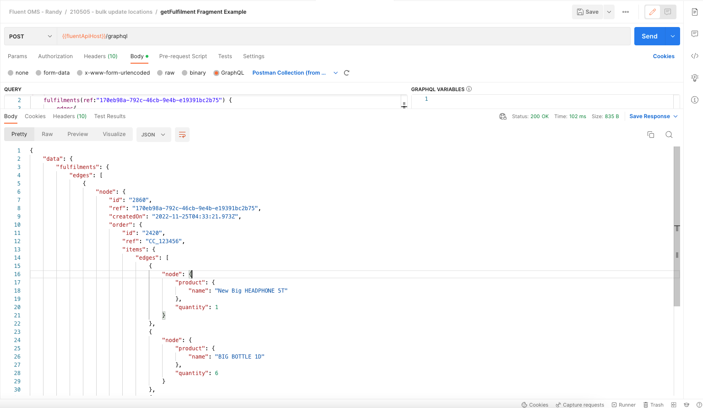Open the Send button dropdown arrow

click(x=672, y=36)
